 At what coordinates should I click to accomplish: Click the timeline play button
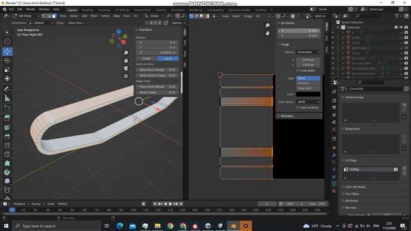[170, 204]
